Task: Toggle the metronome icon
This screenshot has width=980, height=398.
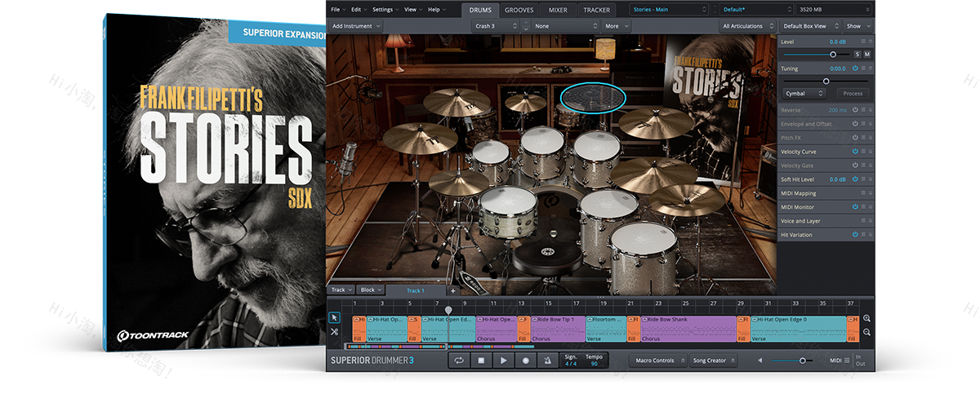Action: pyautogui.click(x=548, y=360)
